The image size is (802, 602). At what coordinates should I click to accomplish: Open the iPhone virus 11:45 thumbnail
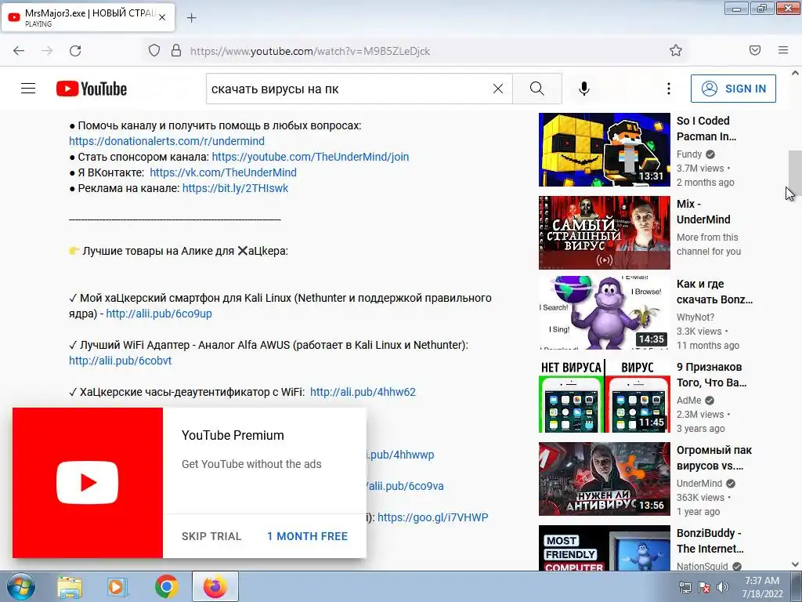[605, 396]
